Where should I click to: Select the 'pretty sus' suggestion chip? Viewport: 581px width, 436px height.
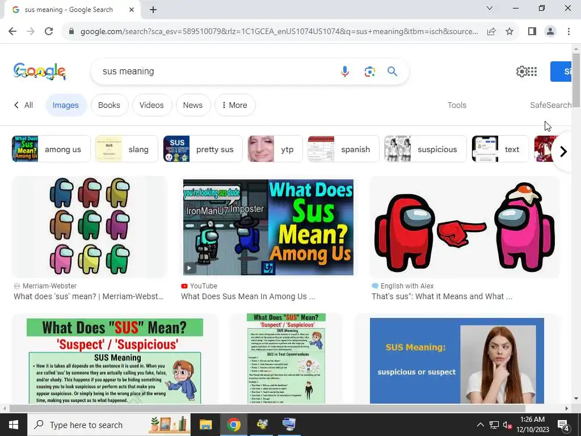(203, 149)
